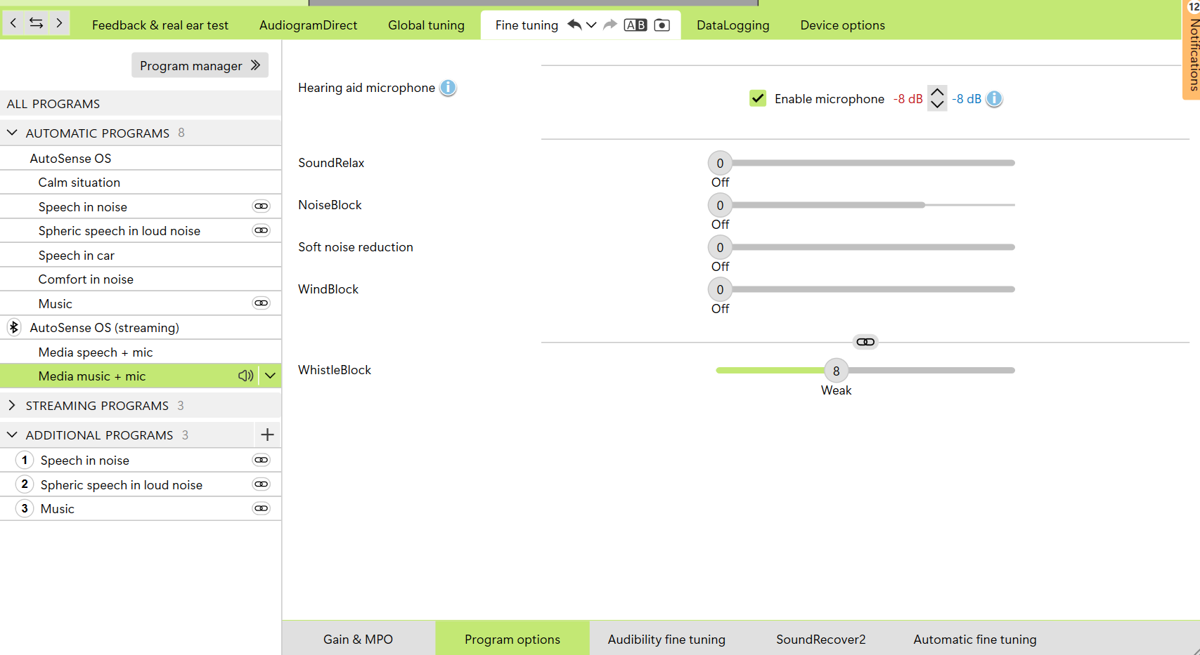This screenshot has width=1200, height=655.
Task: Undo the last fine tuning change
Action: [x=574, y=25]
